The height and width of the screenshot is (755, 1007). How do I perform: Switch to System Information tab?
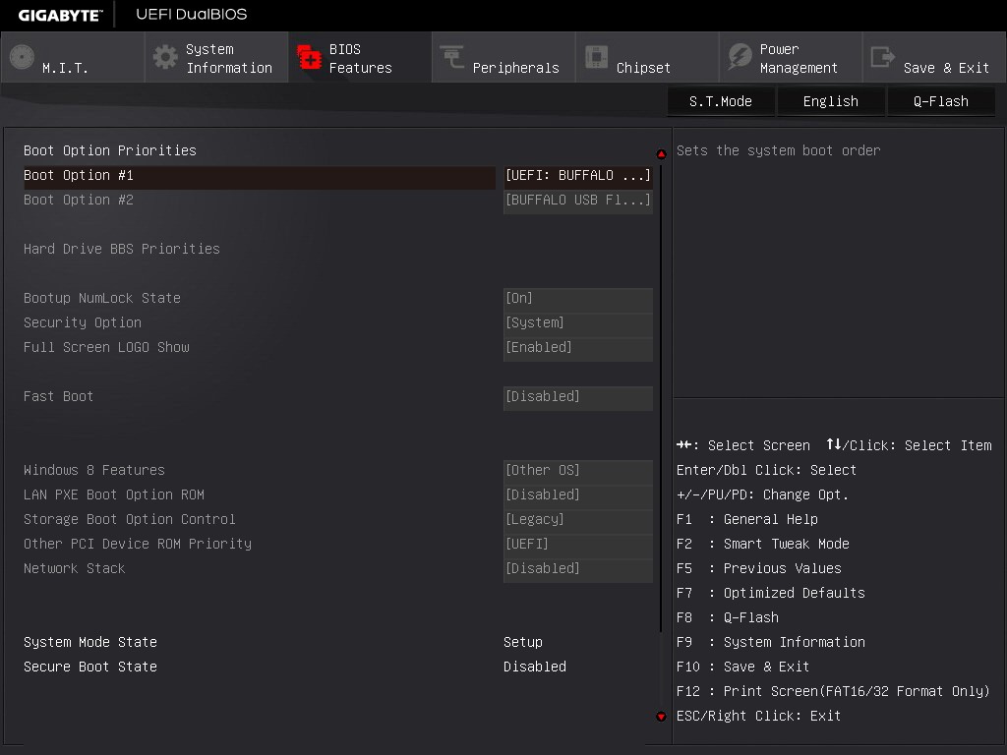(216, 57)
